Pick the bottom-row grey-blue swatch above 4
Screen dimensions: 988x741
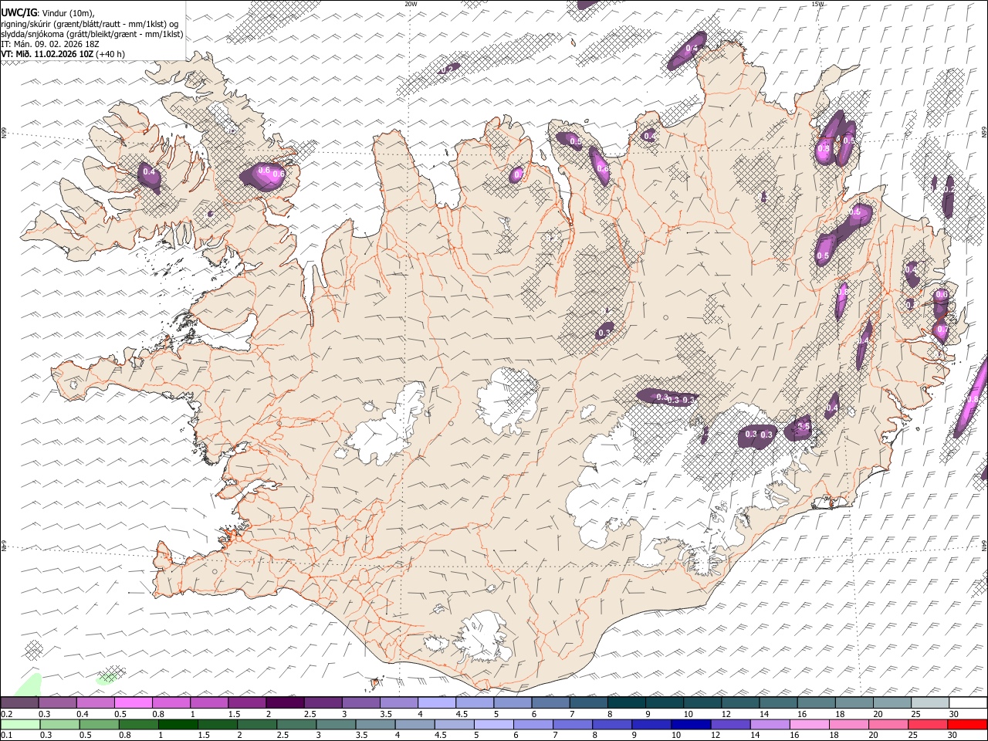[x=414, y=724]
